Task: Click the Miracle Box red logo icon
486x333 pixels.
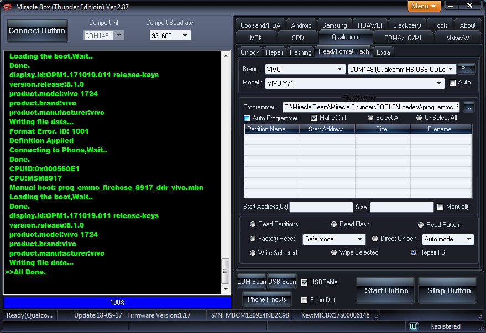Action: (7, 7)
